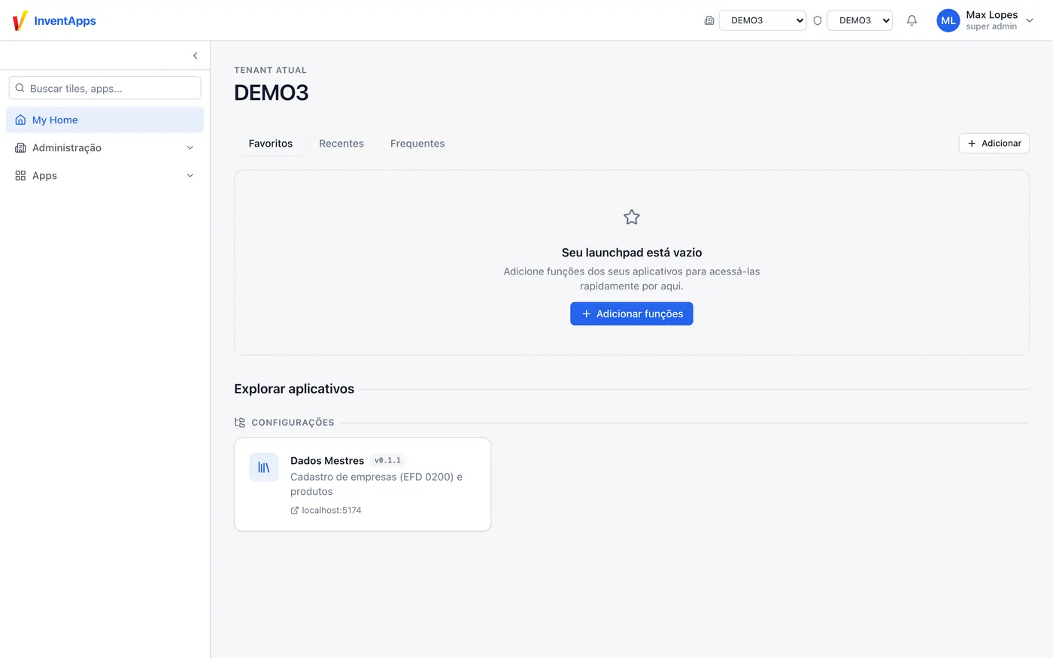Open the first DEMO3 tenant dropdown

tap(763, 20)
